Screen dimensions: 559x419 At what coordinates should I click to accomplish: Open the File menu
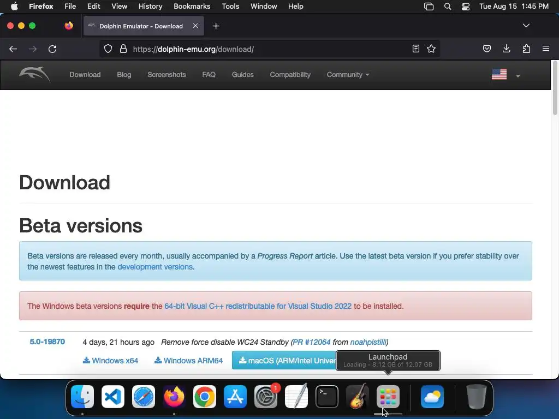pos(70,7)
